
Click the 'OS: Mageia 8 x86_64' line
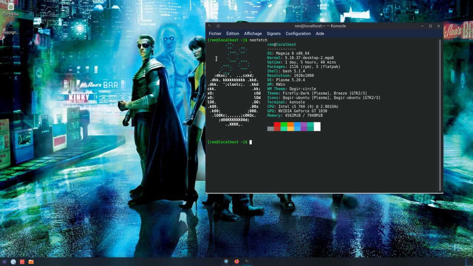288,54
